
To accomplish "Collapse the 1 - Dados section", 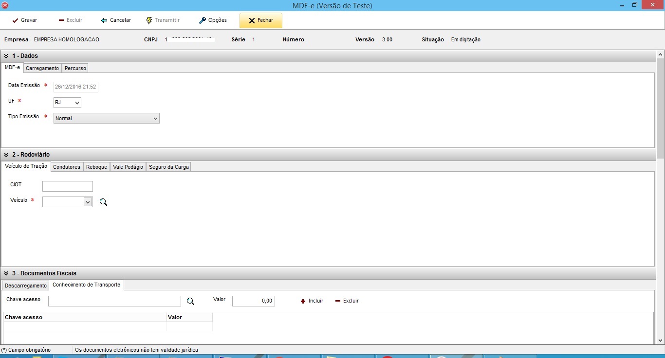I will [x=6, y=56].
